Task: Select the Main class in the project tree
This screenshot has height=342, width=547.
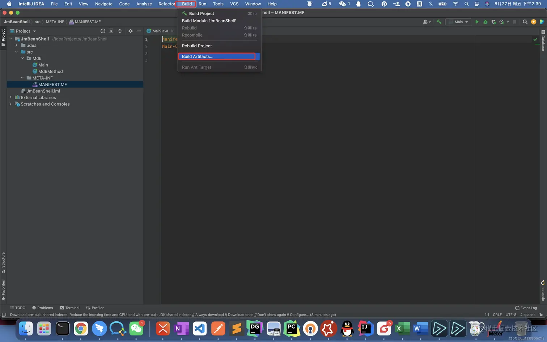Action: (43, 65)
